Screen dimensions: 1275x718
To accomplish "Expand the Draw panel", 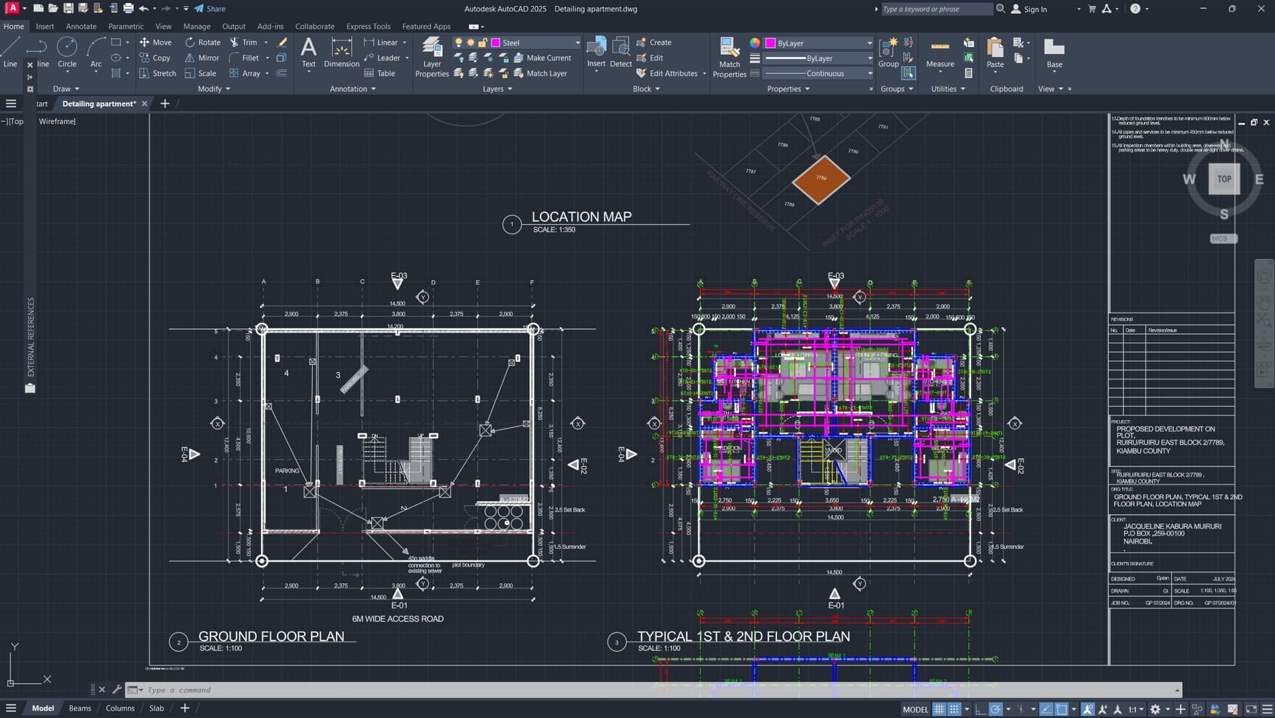I will 66,89.
